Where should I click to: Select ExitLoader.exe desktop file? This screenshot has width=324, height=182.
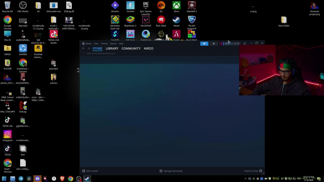click(x=53, y=7)
